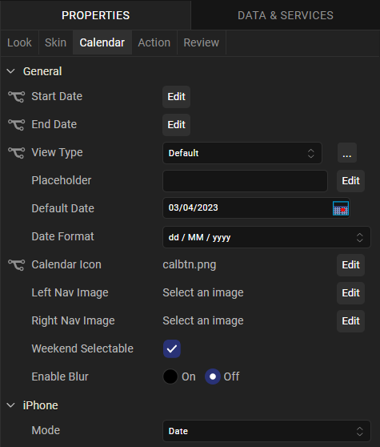The height and width of the screenshot is (447, 380).
Task: Switch to the DATA & SERVICES tab
Action: tap(286, 15)
